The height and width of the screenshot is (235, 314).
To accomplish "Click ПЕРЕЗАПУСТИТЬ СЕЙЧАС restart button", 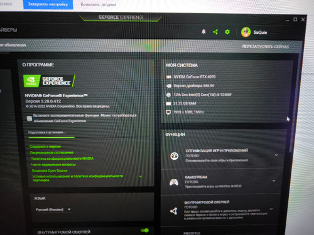I will pyautogui.click(x=266, y=46).
